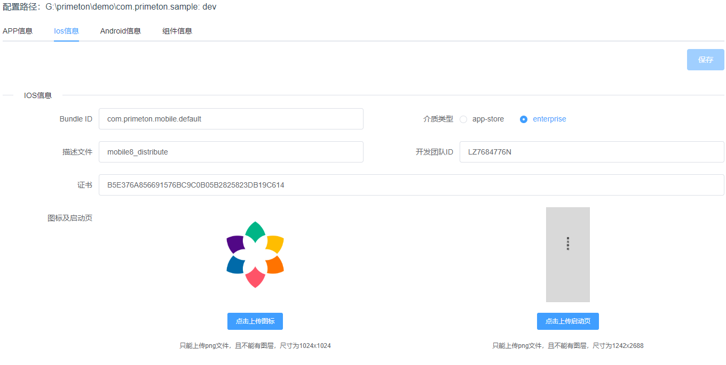Viewport: 726px width, 365px height.
Task: Select the app-store radio option
Action: pos(463,119)
